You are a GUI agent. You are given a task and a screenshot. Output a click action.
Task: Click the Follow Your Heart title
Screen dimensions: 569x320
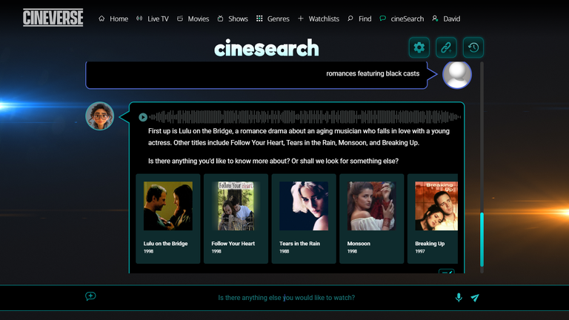[233, 244]
